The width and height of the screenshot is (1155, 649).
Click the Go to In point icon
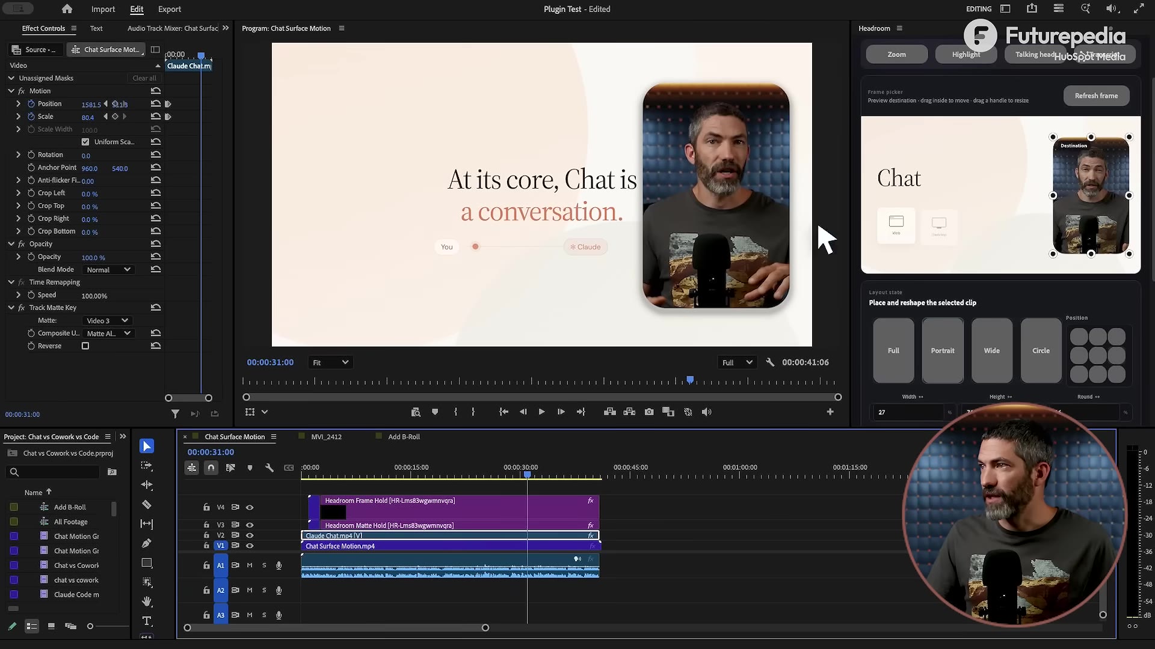coord(504,412)
